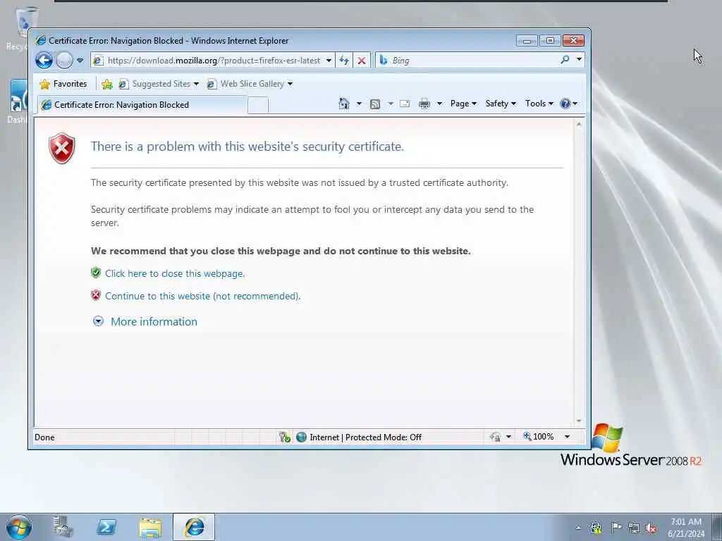Click the page scrollbar up arrow

(x=579, y=125)
